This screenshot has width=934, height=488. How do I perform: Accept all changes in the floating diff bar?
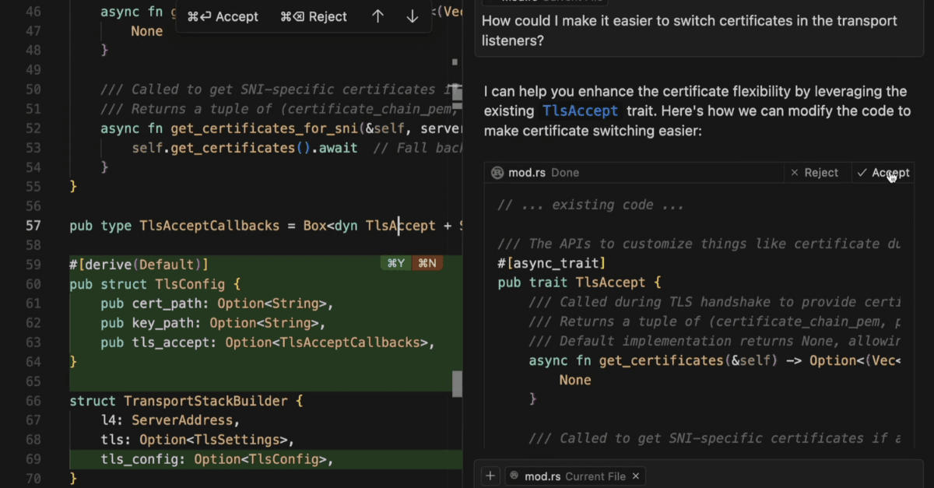click(223, 16)
